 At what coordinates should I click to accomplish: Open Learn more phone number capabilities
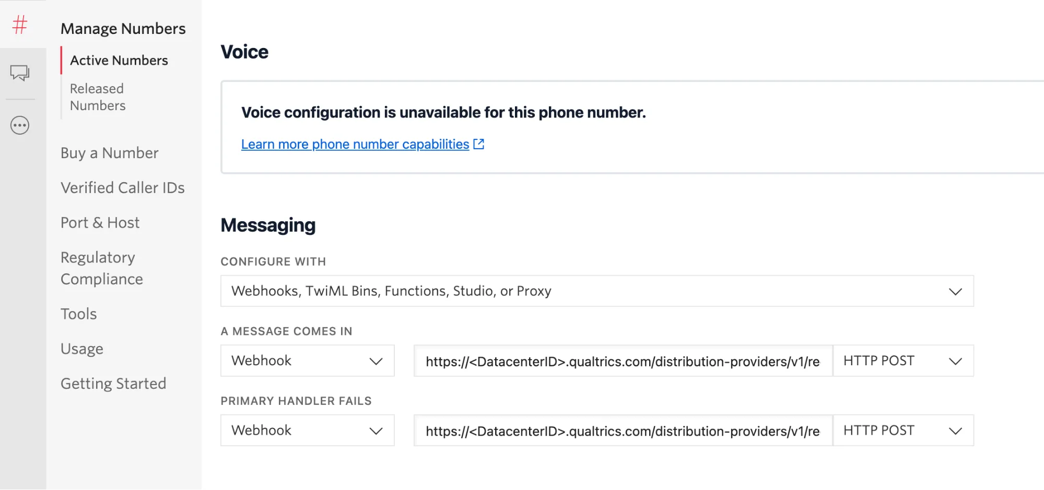(x=354, y=144)
